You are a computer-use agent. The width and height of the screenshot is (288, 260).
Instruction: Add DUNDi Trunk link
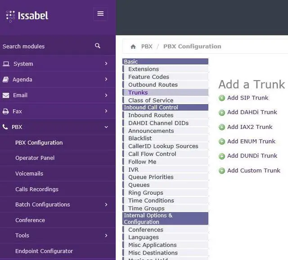pos(252,156)
